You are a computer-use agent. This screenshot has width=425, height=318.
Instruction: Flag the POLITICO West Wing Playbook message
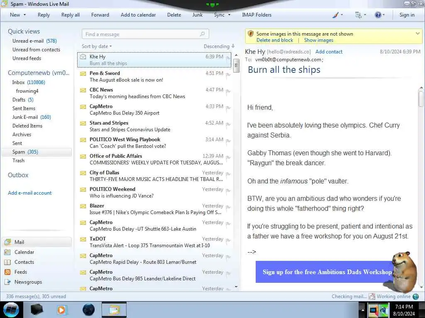228,141
